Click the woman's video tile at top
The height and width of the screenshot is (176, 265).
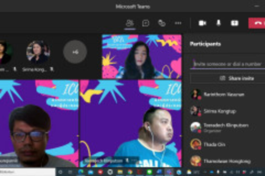coord(142,57)
